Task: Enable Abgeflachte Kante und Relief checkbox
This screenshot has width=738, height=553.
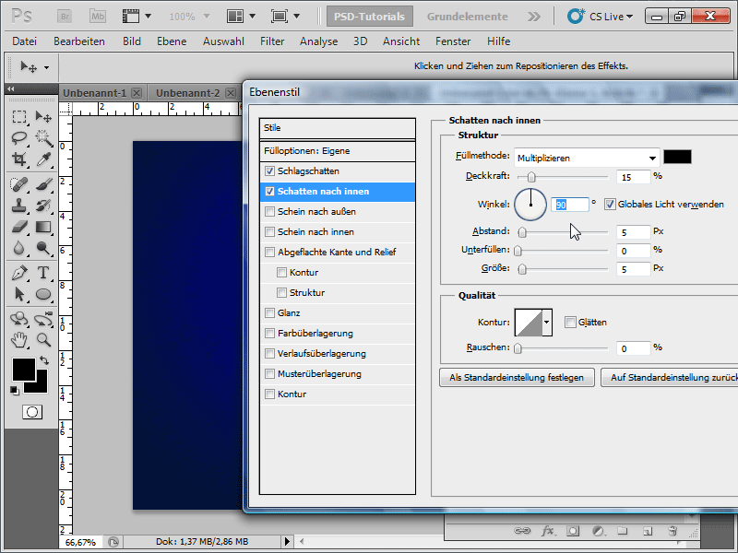Action: pos(269,252)
